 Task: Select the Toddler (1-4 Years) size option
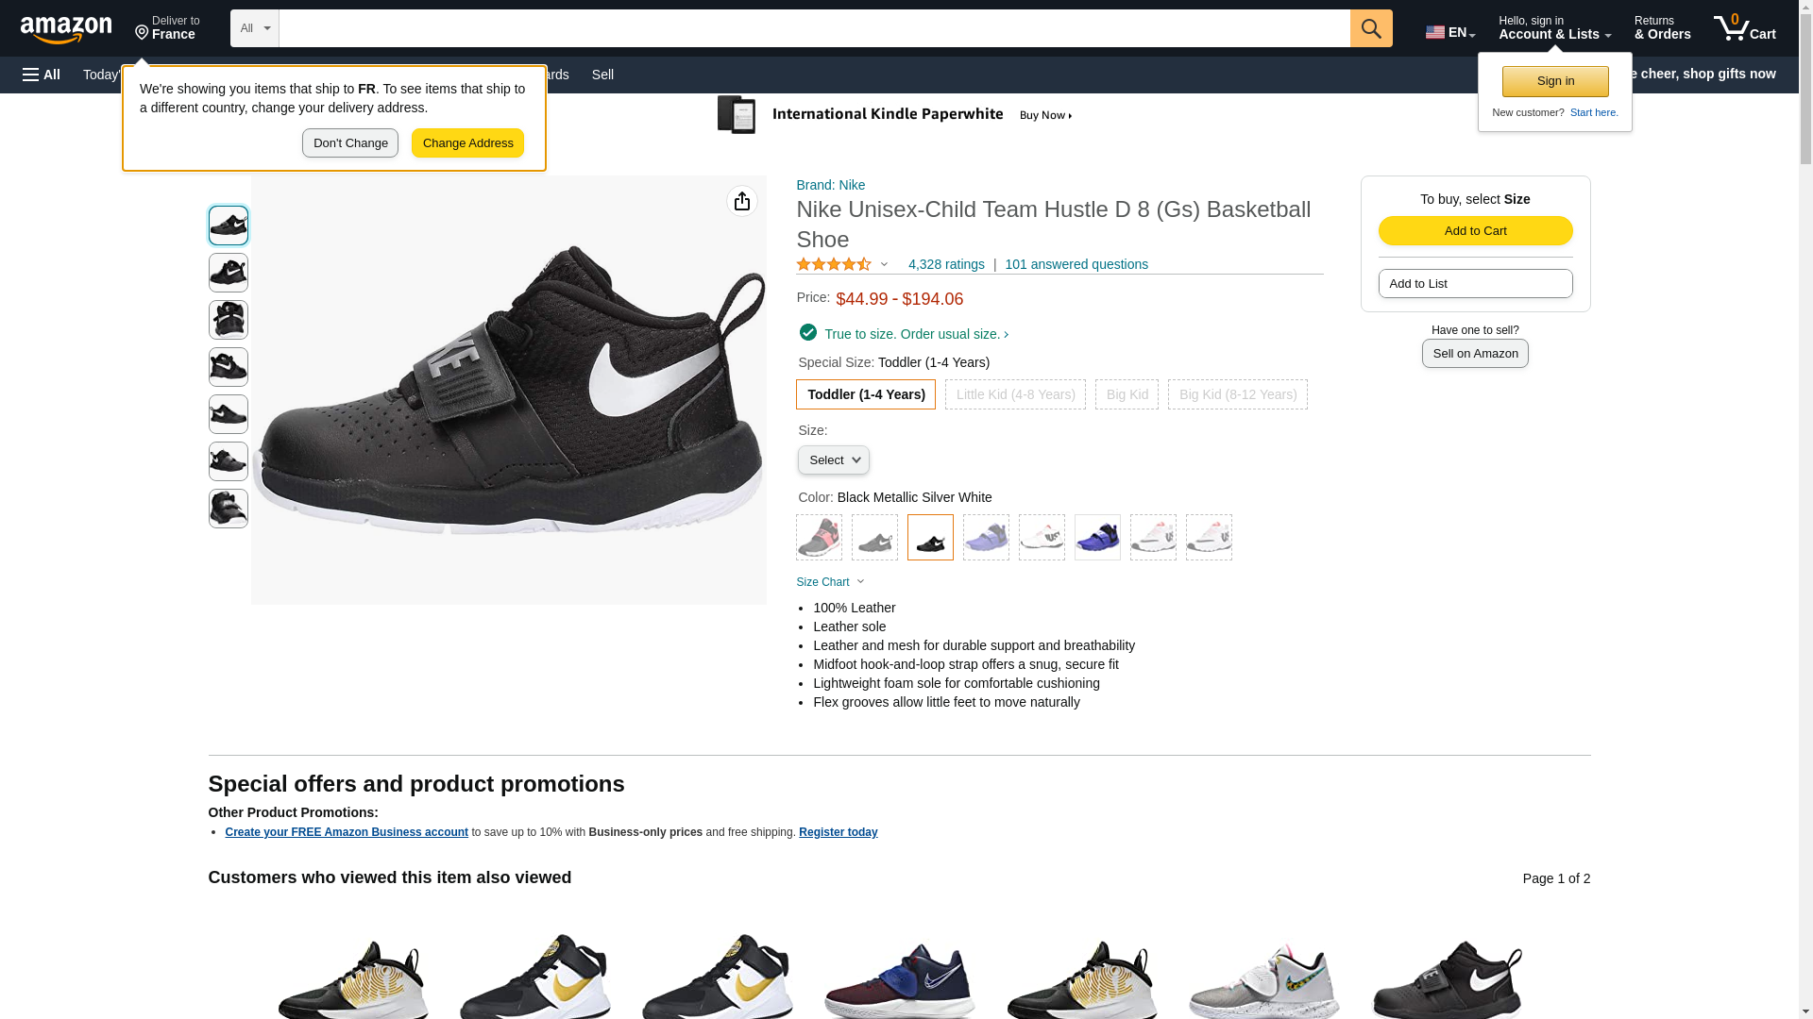coord(866,394)
